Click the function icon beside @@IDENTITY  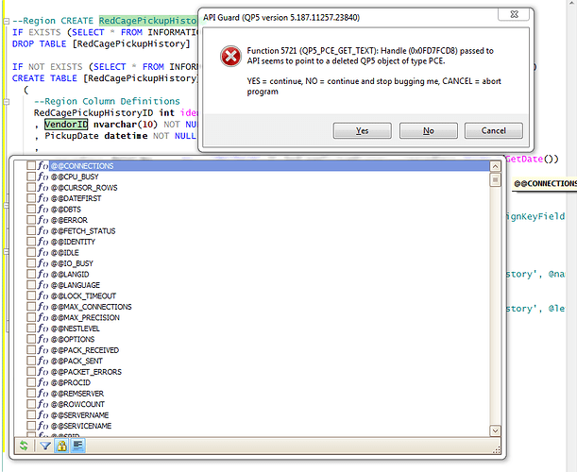point(42,242)
